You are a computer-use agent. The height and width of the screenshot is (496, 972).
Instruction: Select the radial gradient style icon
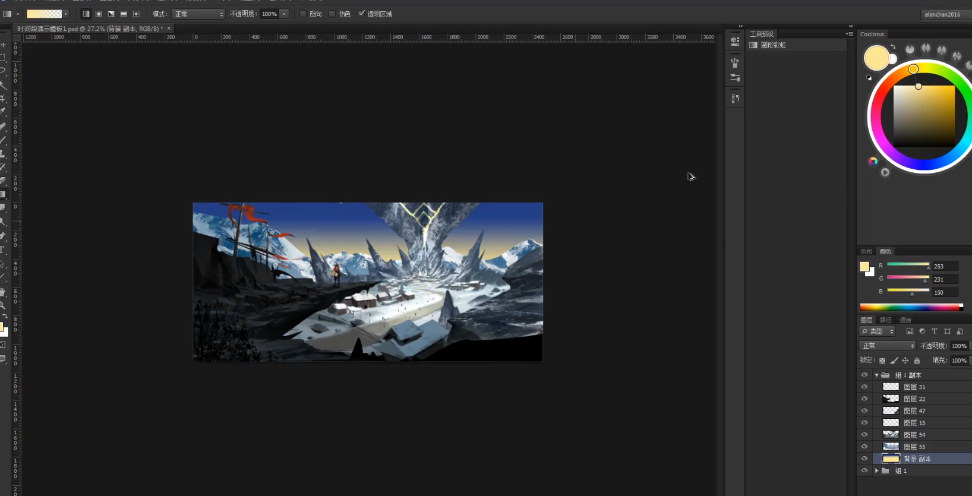coord(99,14)
